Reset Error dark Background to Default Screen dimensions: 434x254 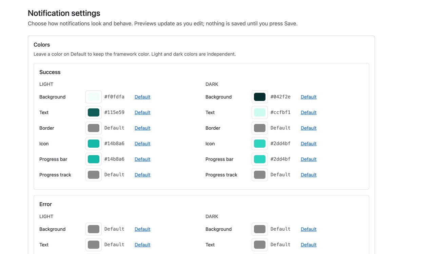coord(309,229)
